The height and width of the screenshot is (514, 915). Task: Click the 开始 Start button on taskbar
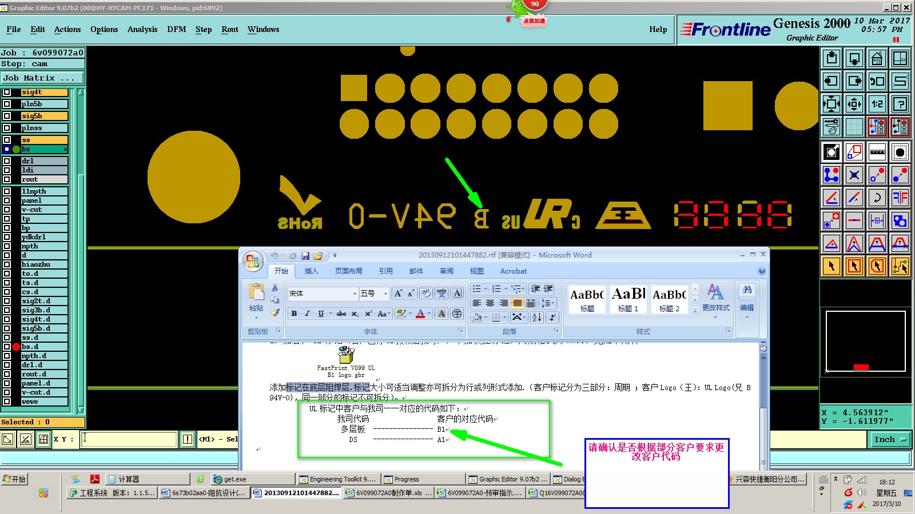tap(14, 479)
